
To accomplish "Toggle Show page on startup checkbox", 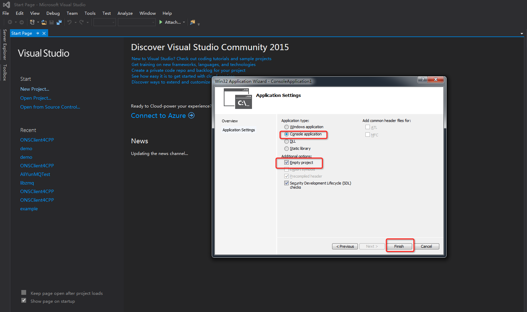I will [24, 300].
